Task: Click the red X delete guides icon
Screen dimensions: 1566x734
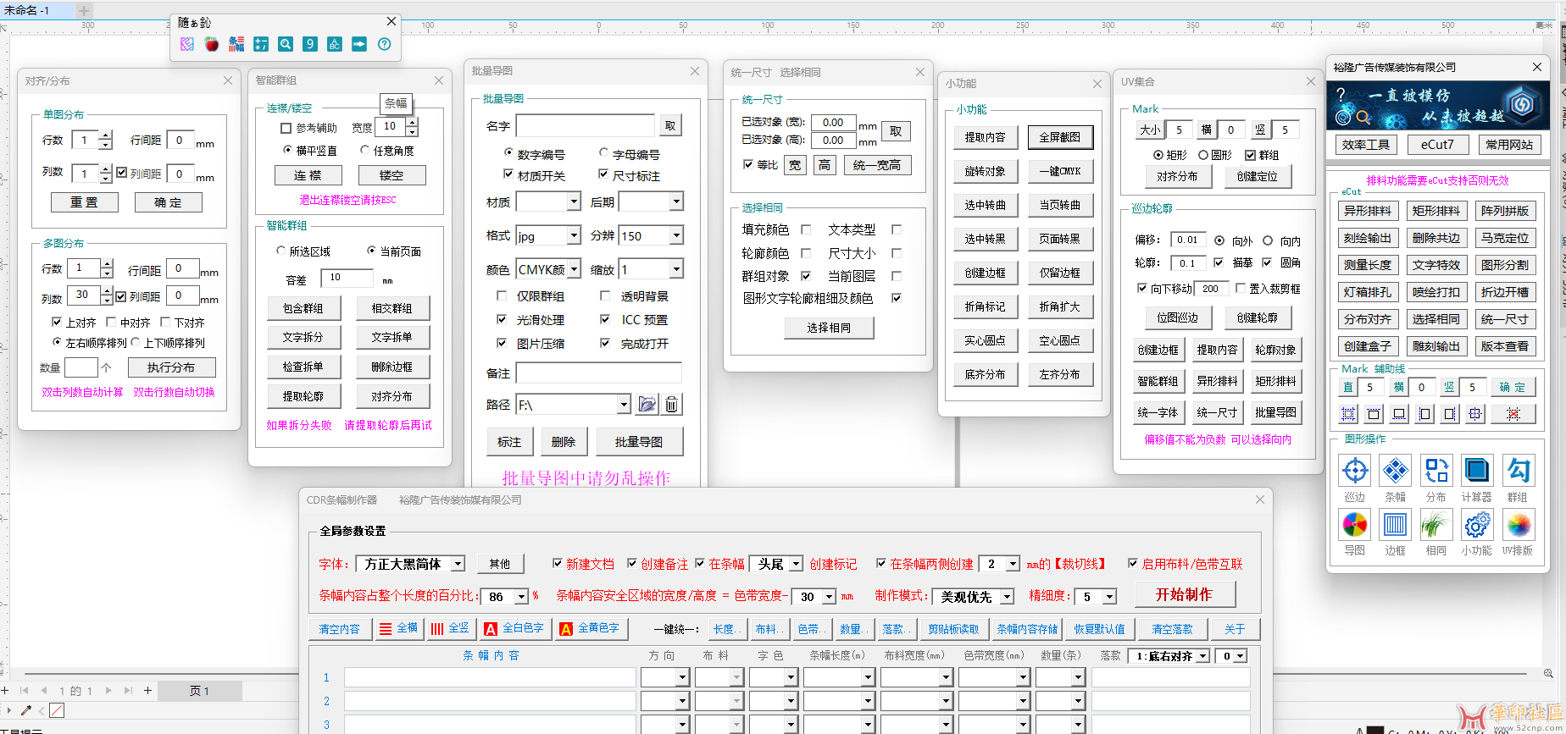Action: [1513, 414]
